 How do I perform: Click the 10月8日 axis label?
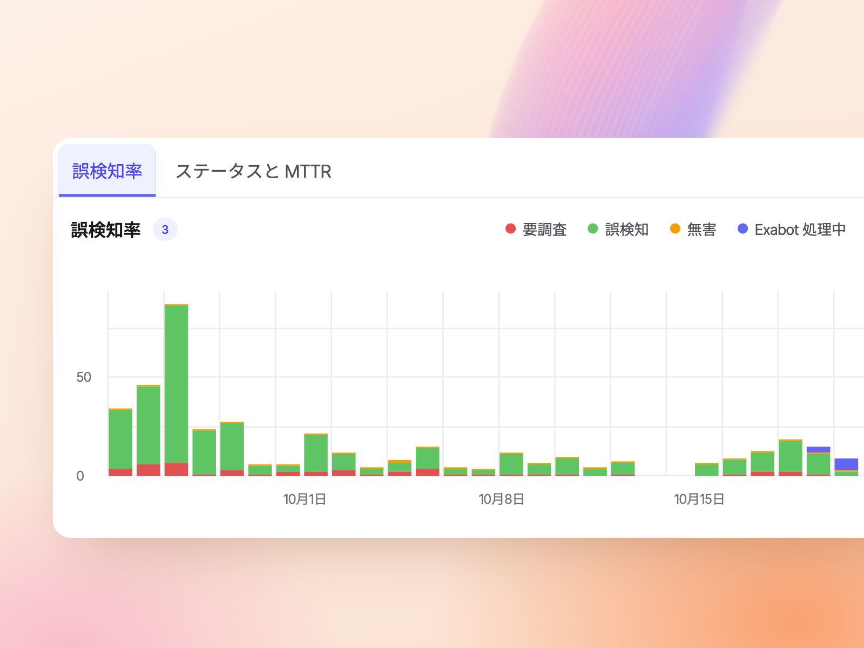point(501,499)
